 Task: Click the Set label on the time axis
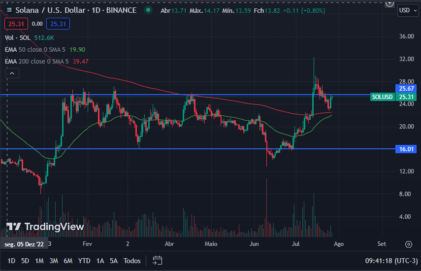point(382,244)
